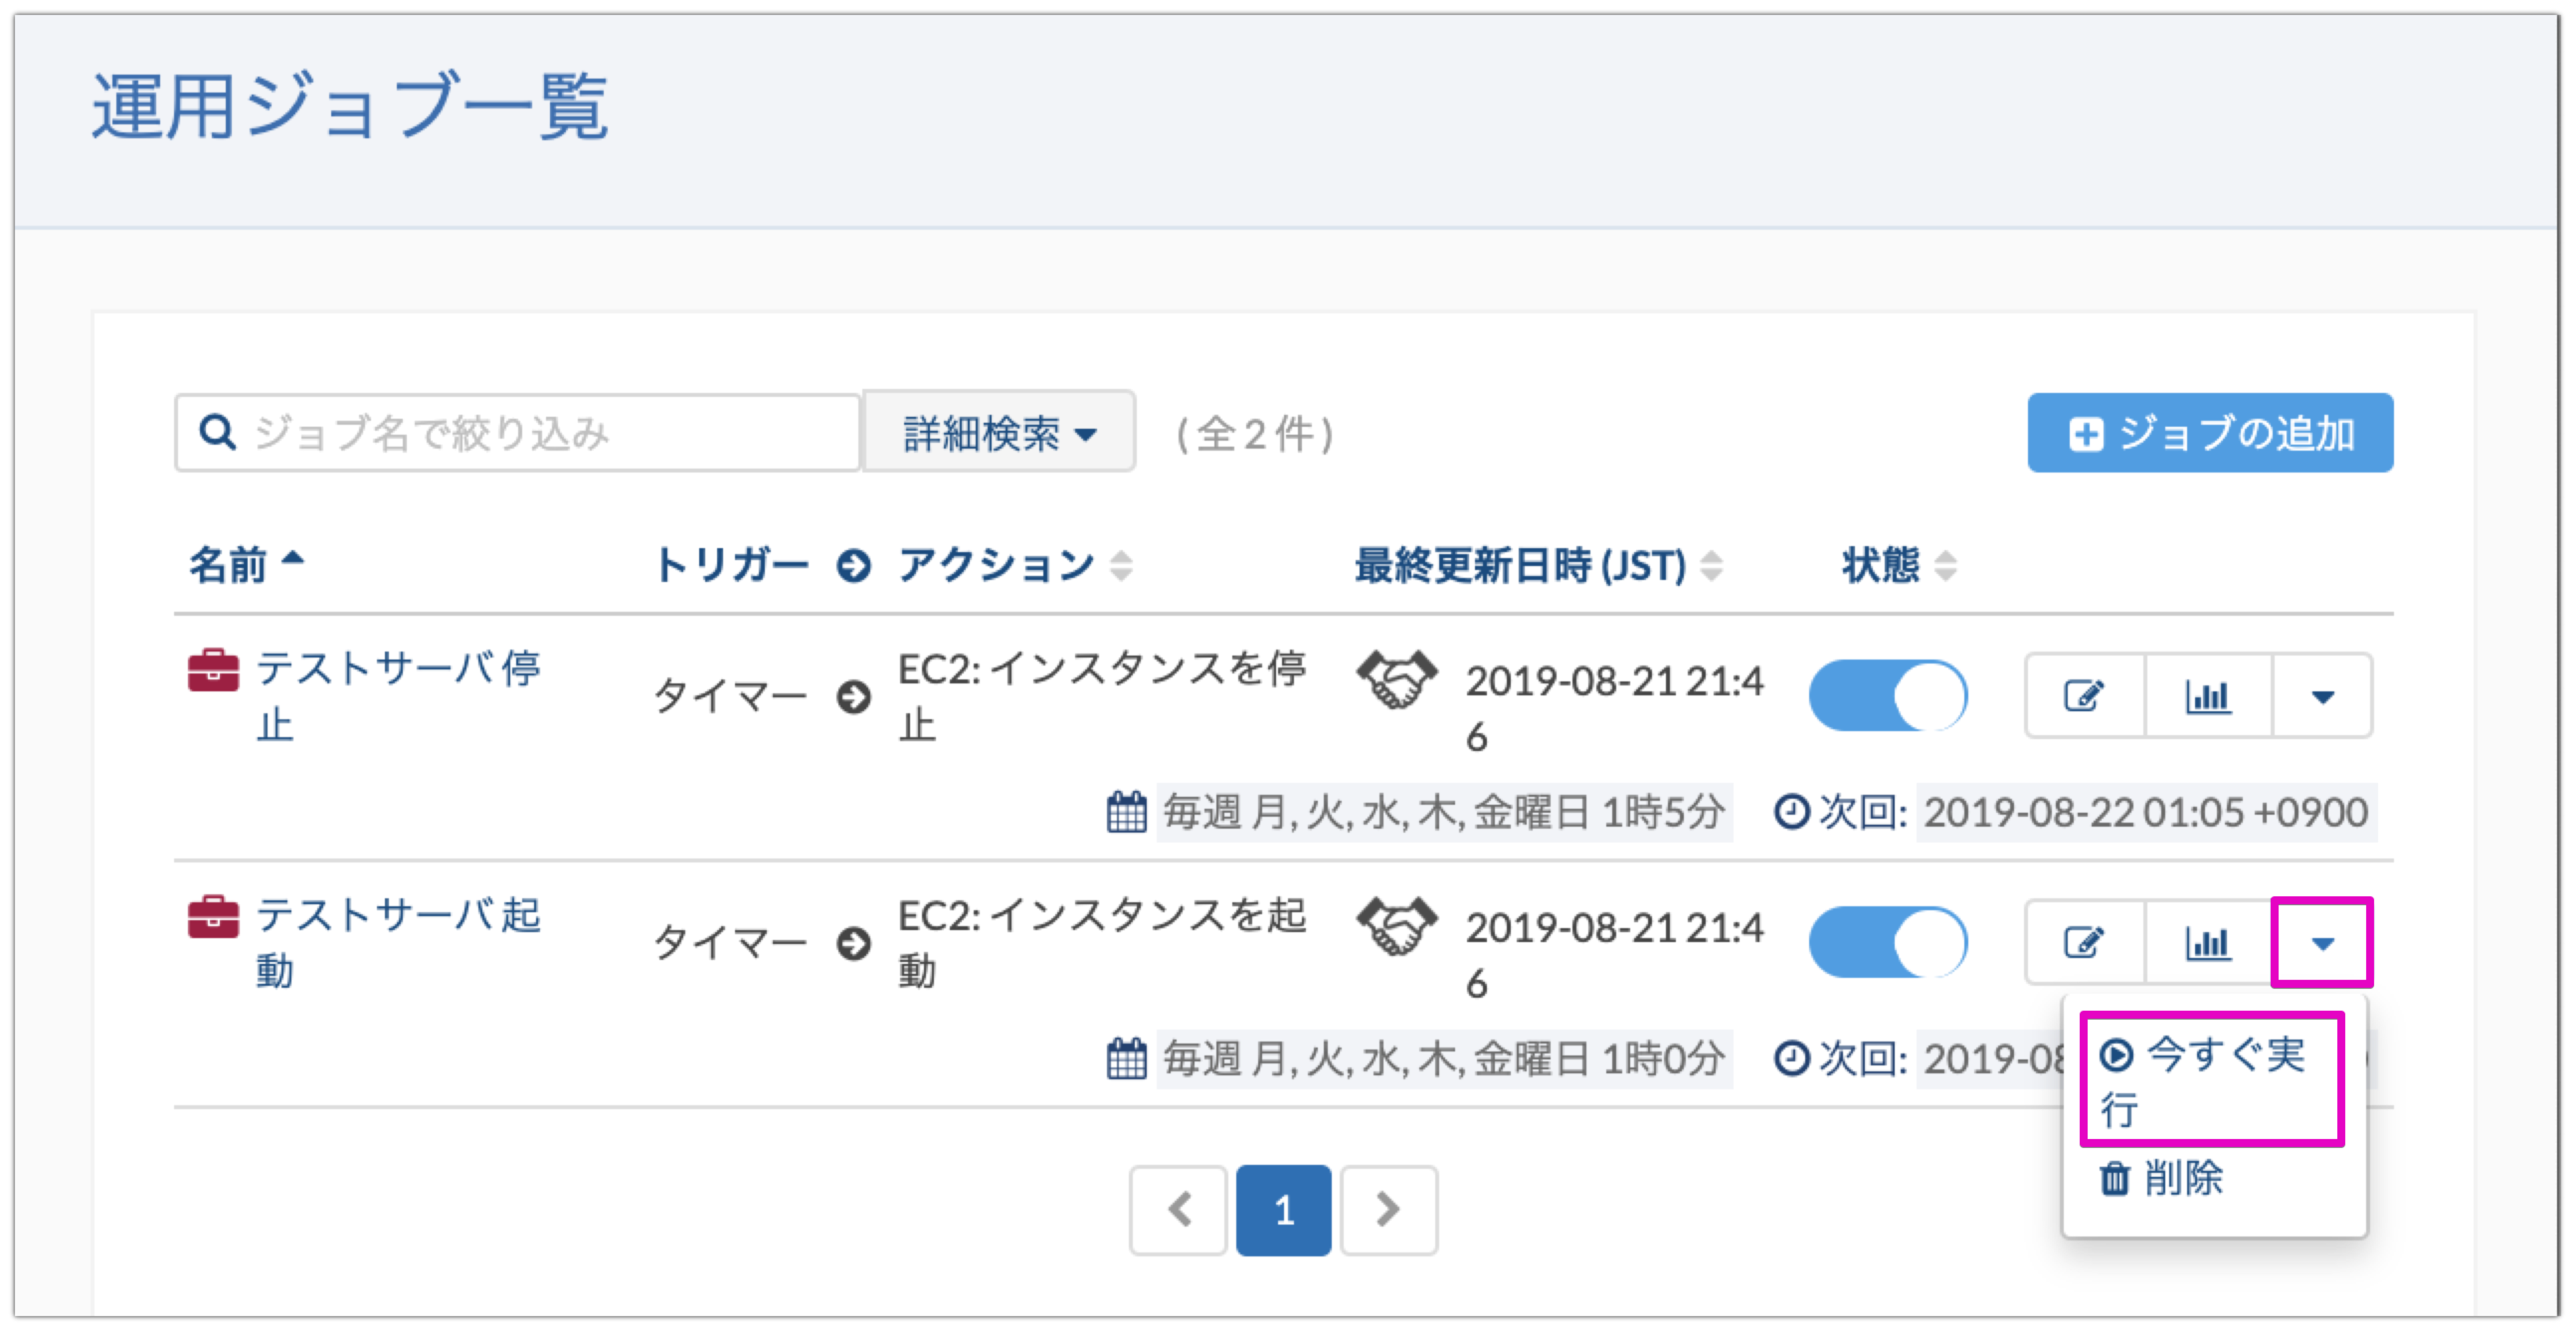This screenshot has width=2576, height=1331.
Task: Click the トリガー column header text
Action: point(731,565)
